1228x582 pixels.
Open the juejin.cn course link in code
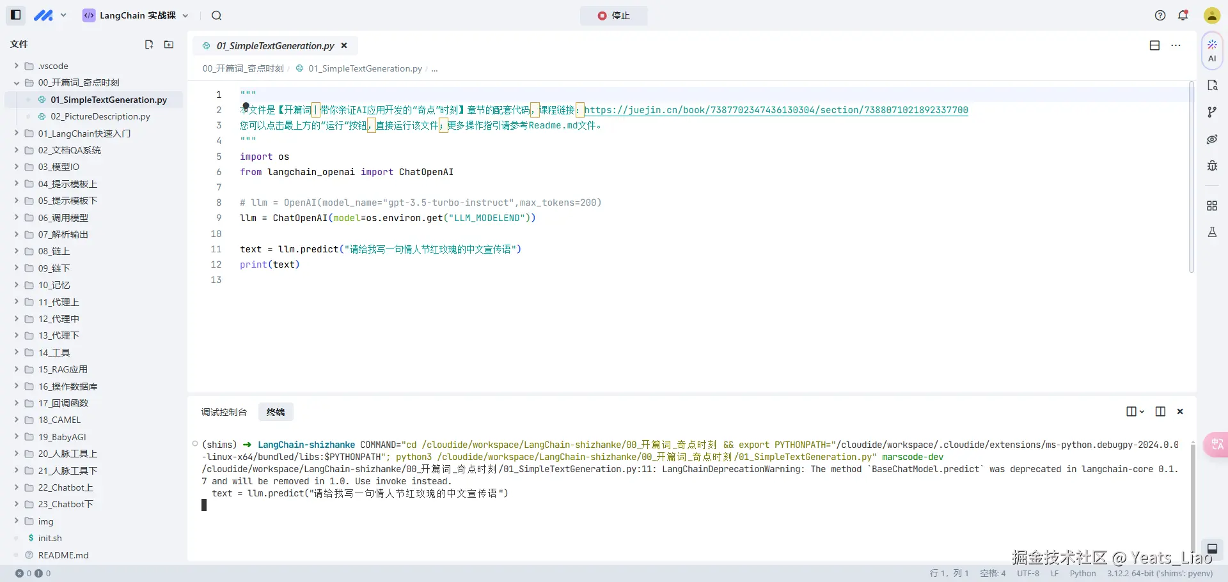776,110
